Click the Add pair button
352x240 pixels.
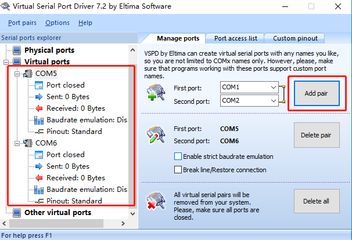click(x=317, y=93)
